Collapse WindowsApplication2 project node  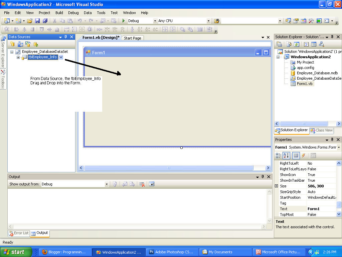coord(278,57)
